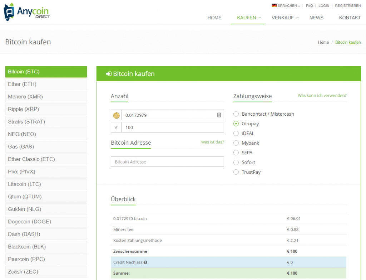Viewport: 366px width, 280px height.
Task: Click the Anycoin Direct logo
Action: click(x=26, y=12)
